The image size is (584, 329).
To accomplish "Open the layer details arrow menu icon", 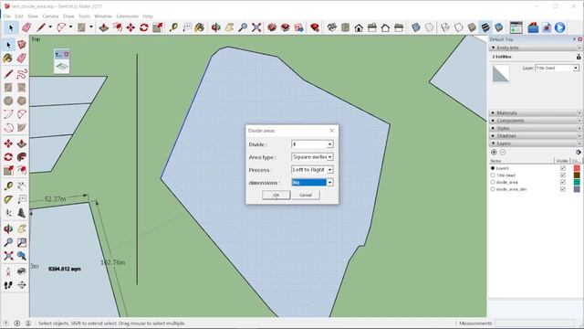I will 578,153.
